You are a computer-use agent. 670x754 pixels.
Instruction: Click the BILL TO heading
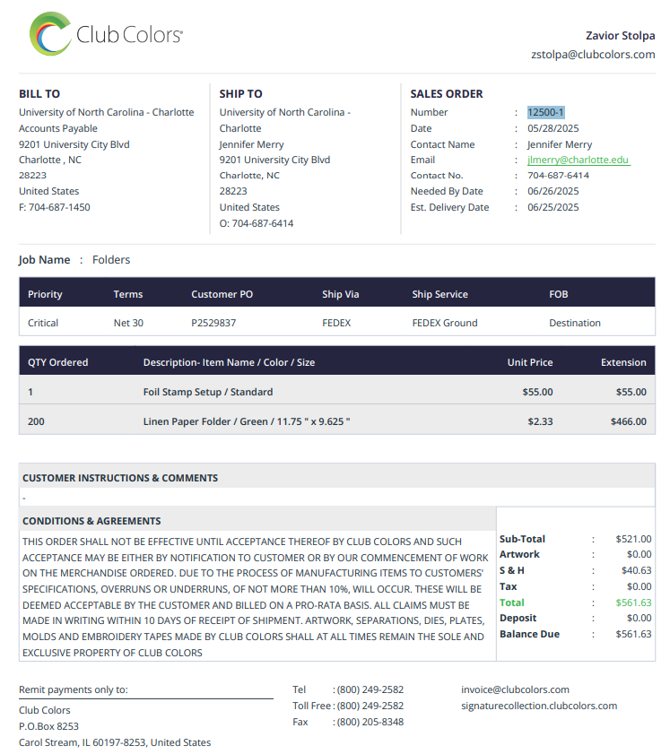pyautogui.click(x=39, y=94)
